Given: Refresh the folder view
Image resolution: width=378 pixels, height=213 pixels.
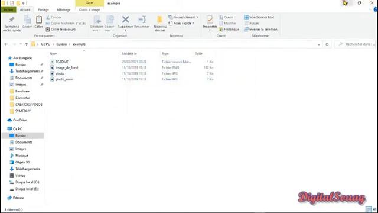Looking at the screenshot, I should coord(327,44).
